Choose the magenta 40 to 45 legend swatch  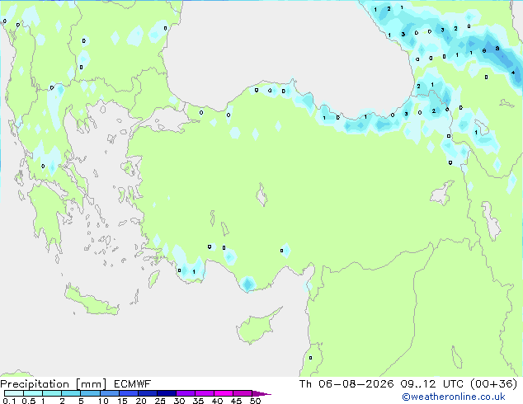click(224, 393)
